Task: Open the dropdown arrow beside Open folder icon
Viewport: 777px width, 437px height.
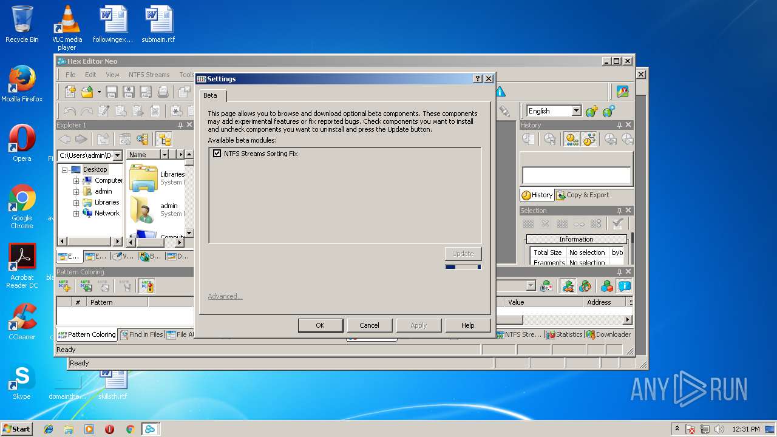Action: (x=99, y=92)
